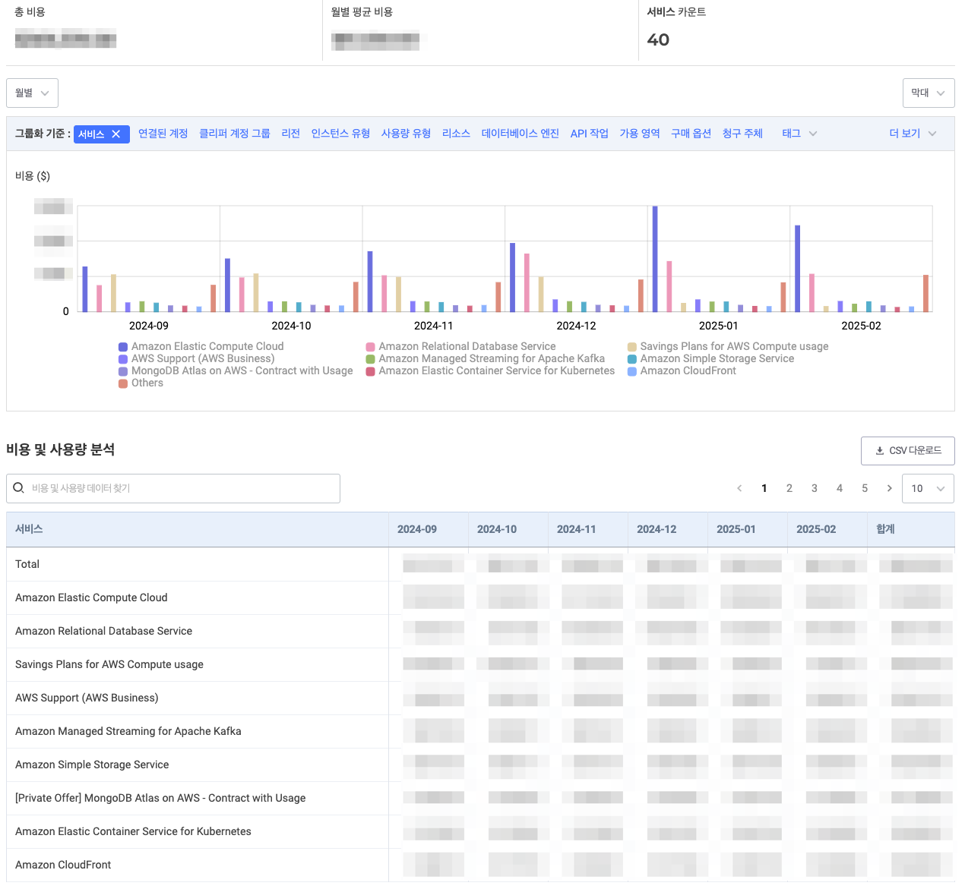Toggle the Others legend entry
This screenshot has width=965, height=889.
141,383
